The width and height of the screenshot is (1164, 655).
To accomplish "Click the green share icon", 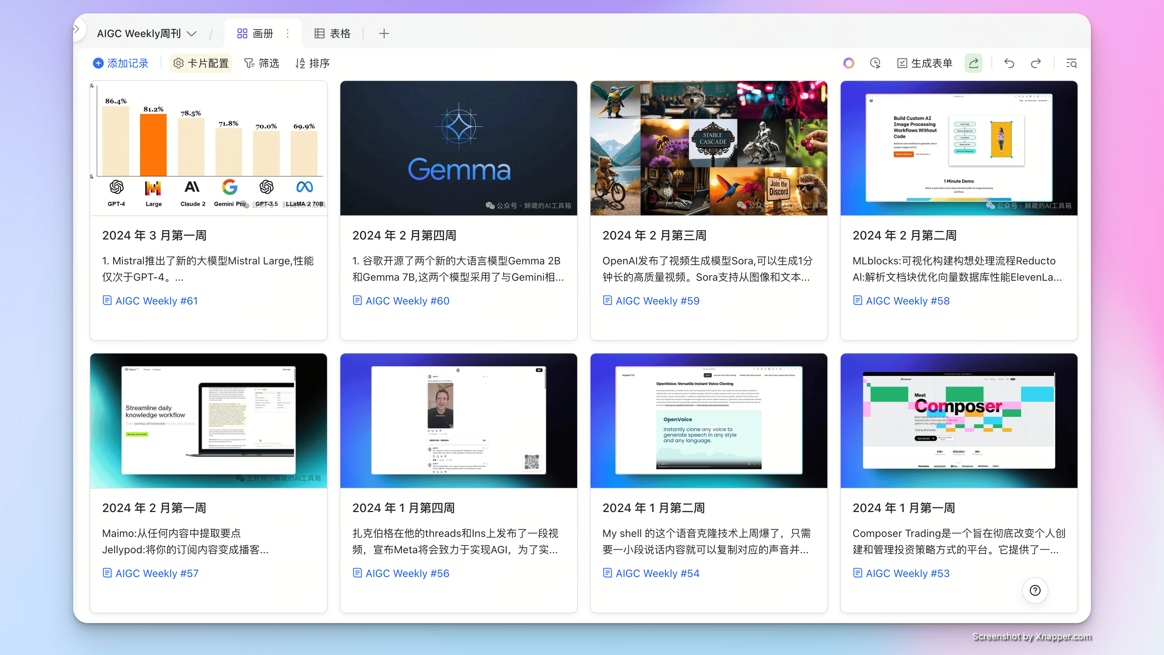I will click(x=973, y=63).
